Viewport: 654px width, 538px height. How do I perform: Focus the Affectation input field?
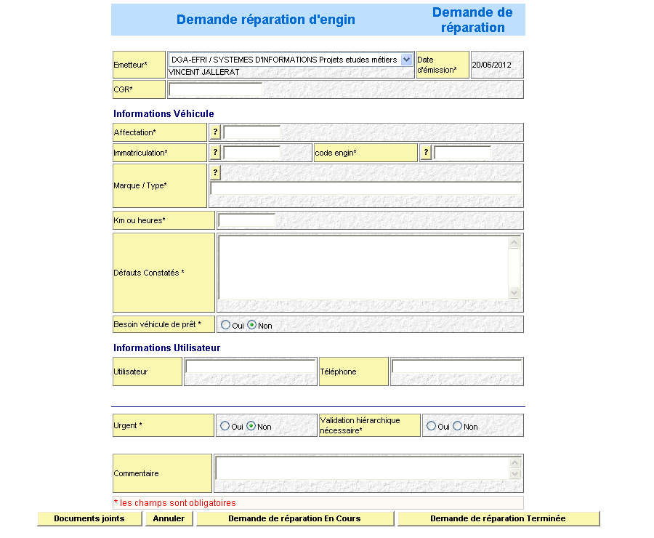[252, 132]
